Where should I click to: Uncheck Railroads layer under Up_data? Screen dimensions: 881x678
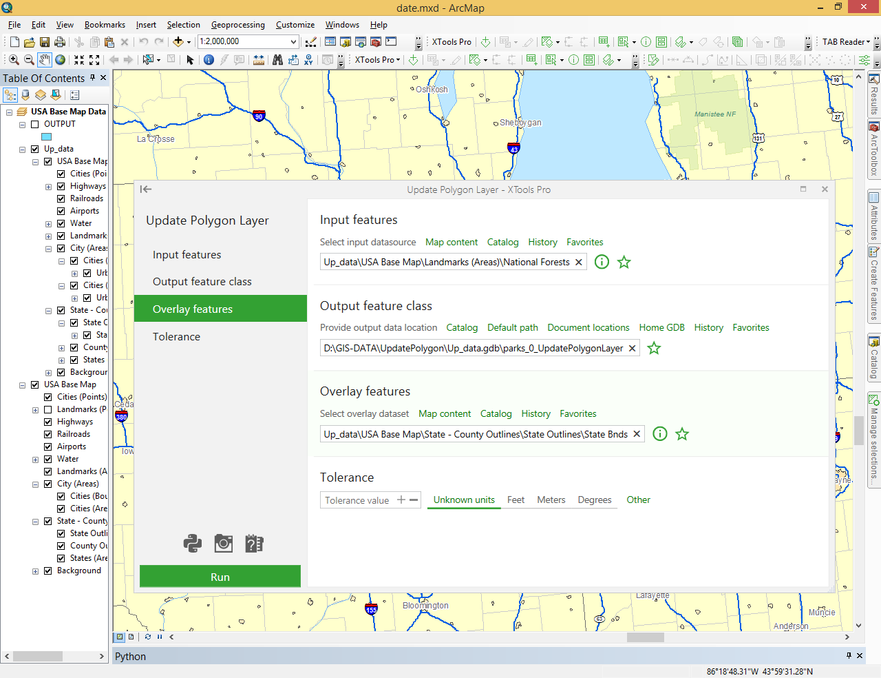(61, 198)
